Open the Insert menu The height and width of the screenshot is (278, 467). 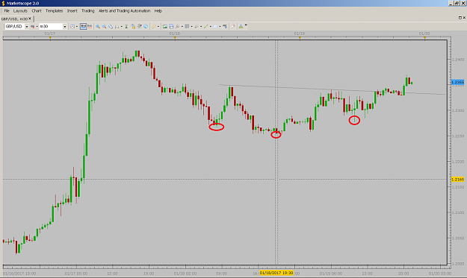click(x=72, y=10)
